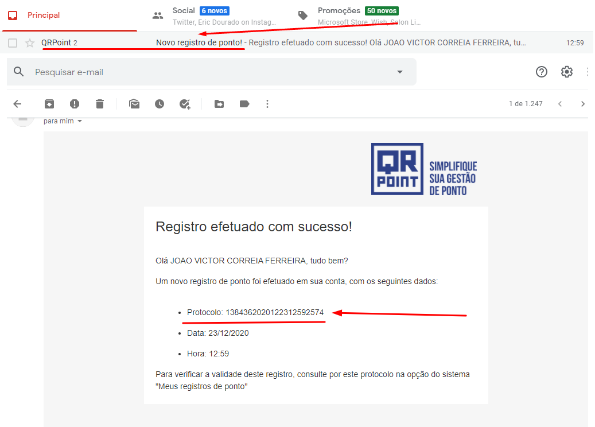Open Settings gear icon
Screen dimensions: 595x427
[x=567, y=72]
